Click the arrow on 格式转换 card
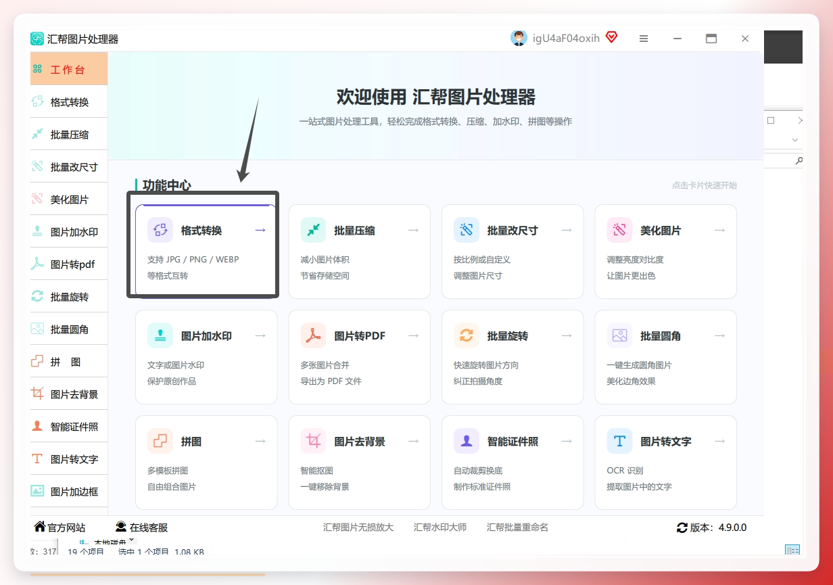This screenshot has height=585, width=833. [x=260, y=231]
